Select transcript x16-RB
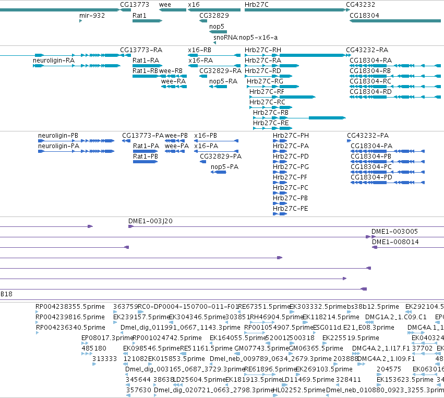The image size is (444, 398). pyautogui.click(x=200, y=50)
